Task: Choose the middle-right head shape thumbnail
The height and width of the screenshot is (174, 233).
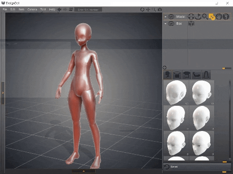Action: click(201, 118)
